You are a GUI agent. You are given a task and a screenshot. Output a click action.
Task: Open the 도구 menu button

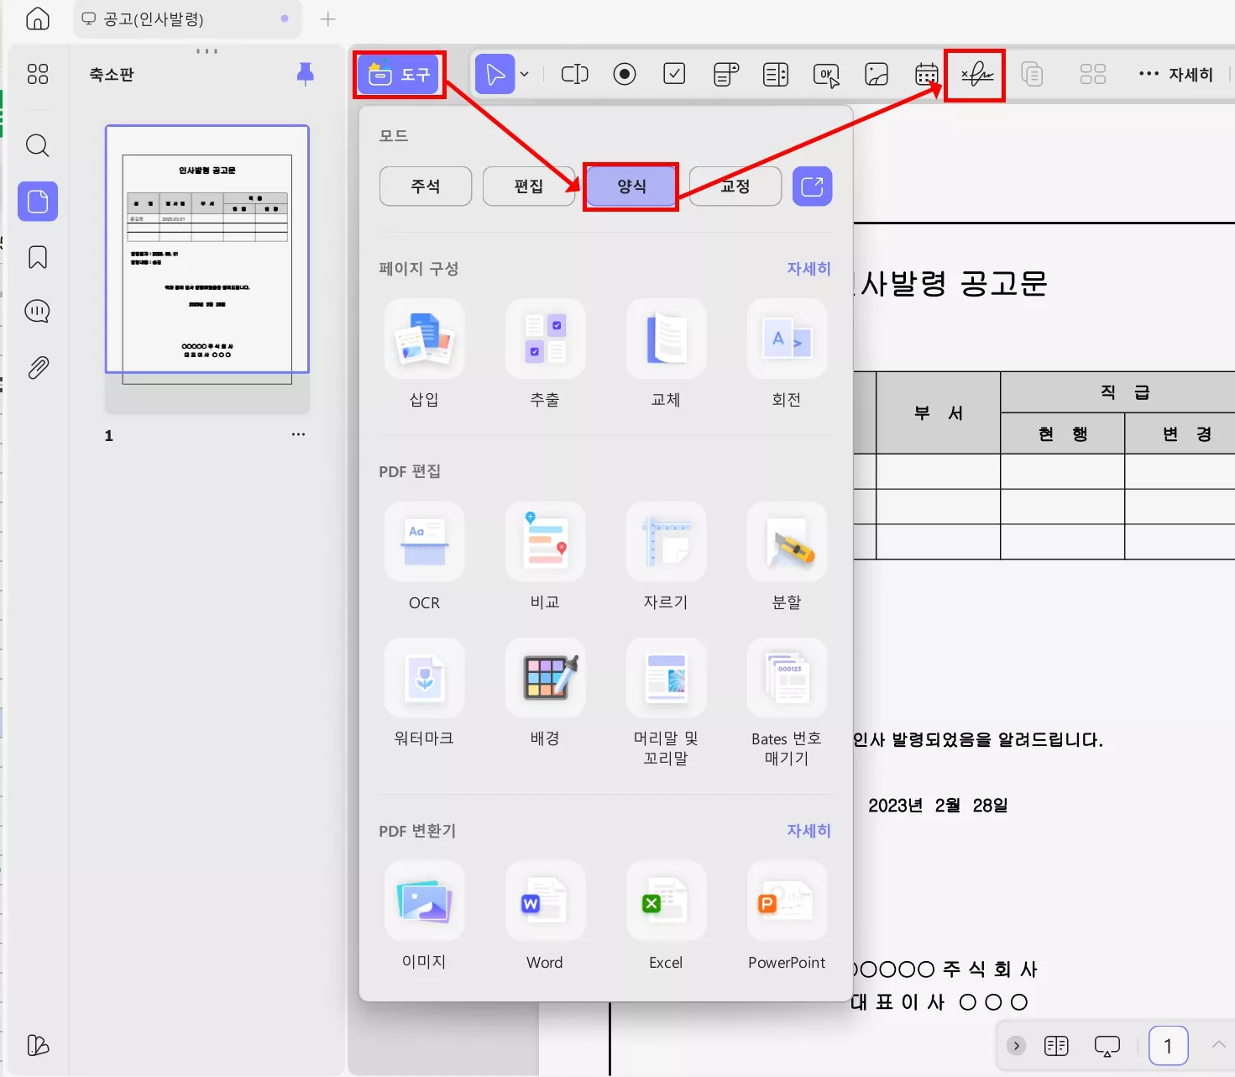pos(399,74)
